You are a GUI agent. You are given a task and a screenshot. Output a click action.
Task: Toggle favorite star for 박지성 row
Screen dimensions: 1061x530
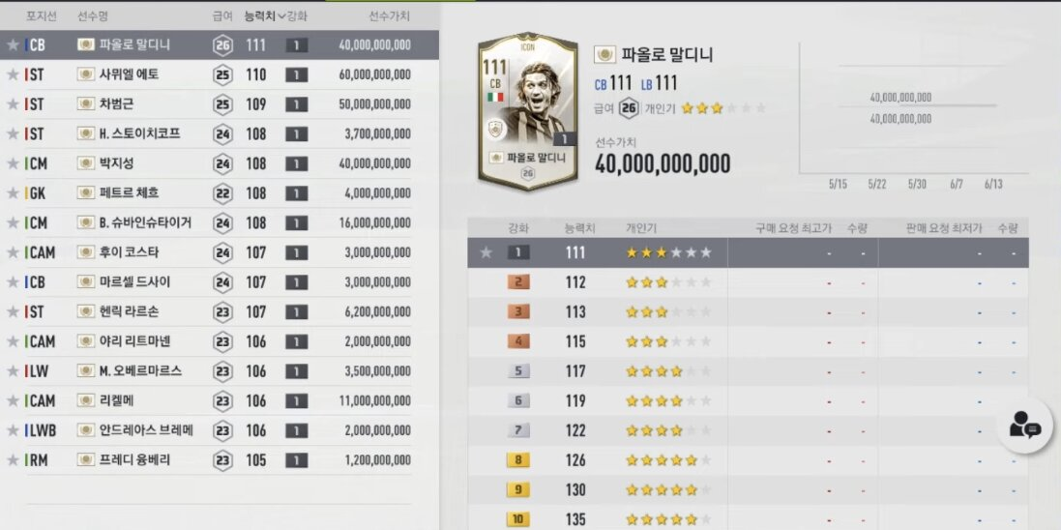coord(13,163)
